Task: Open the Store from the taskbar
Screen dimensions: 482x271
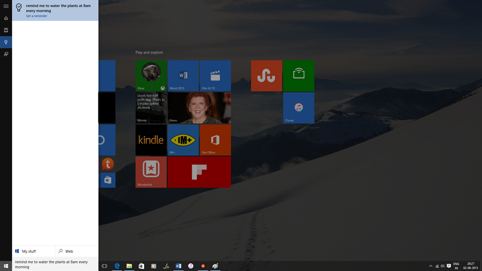Action: pyautogui.click(x=141, y=266)
